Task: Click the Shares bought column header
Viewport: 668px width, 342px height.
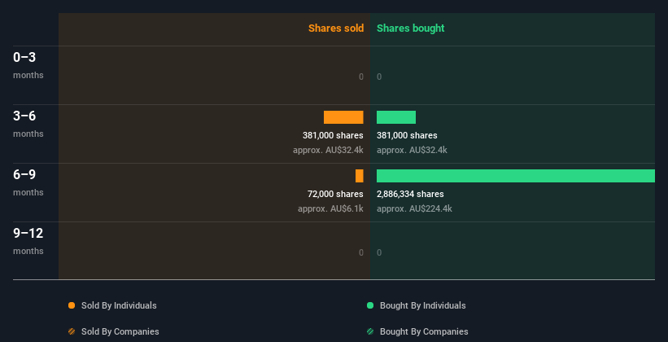Action: pos(411,28)
